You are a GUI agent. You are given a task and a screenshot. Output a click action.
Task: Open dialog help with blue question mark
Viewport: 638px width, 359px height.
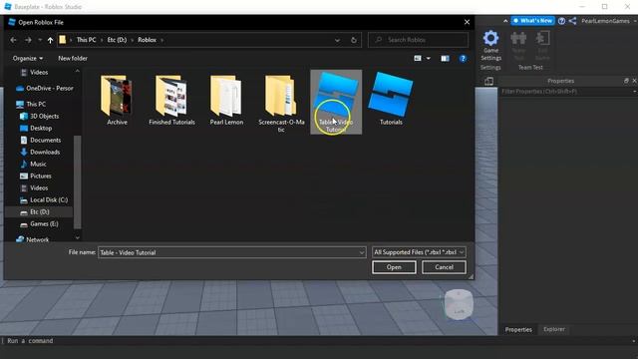(x=463, y=58)
